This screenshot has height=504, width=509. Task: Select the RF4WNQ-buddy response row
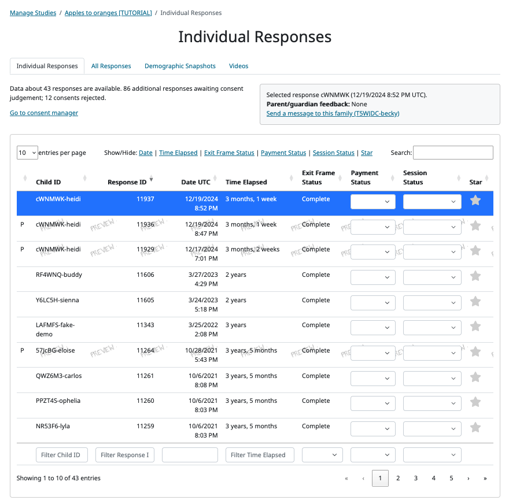255,279
